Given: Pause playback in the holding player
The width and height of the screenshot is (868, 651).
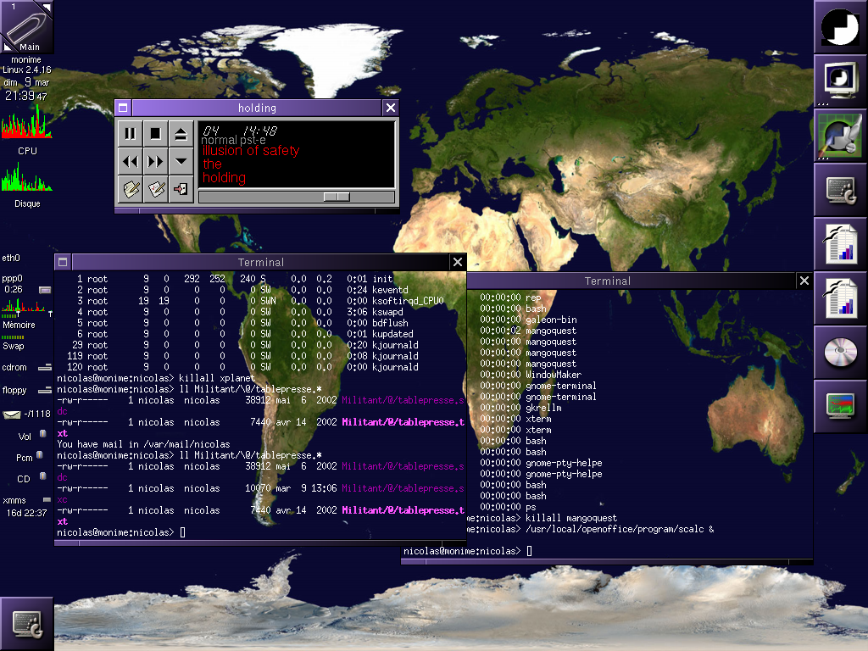Looking at the screenshot, I should (130, 133).
